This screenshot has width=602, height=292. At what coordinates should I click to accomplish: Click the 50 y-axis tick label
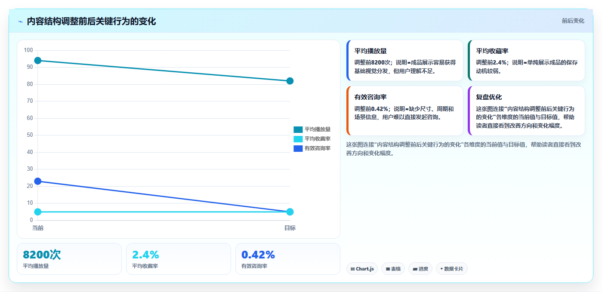pos(30,135)
